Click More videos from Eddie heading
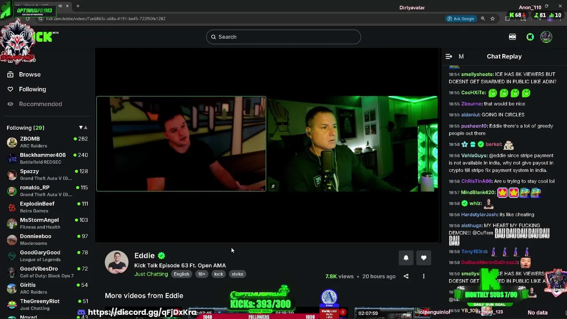 point(144,296)
